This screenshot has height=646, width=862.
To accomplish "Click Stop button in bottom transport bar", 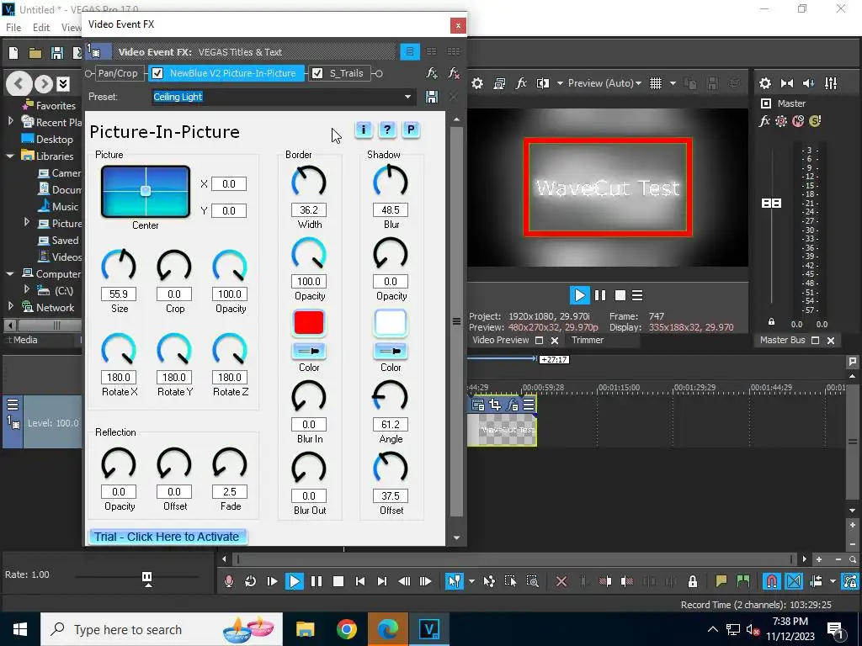I will 338,581.
